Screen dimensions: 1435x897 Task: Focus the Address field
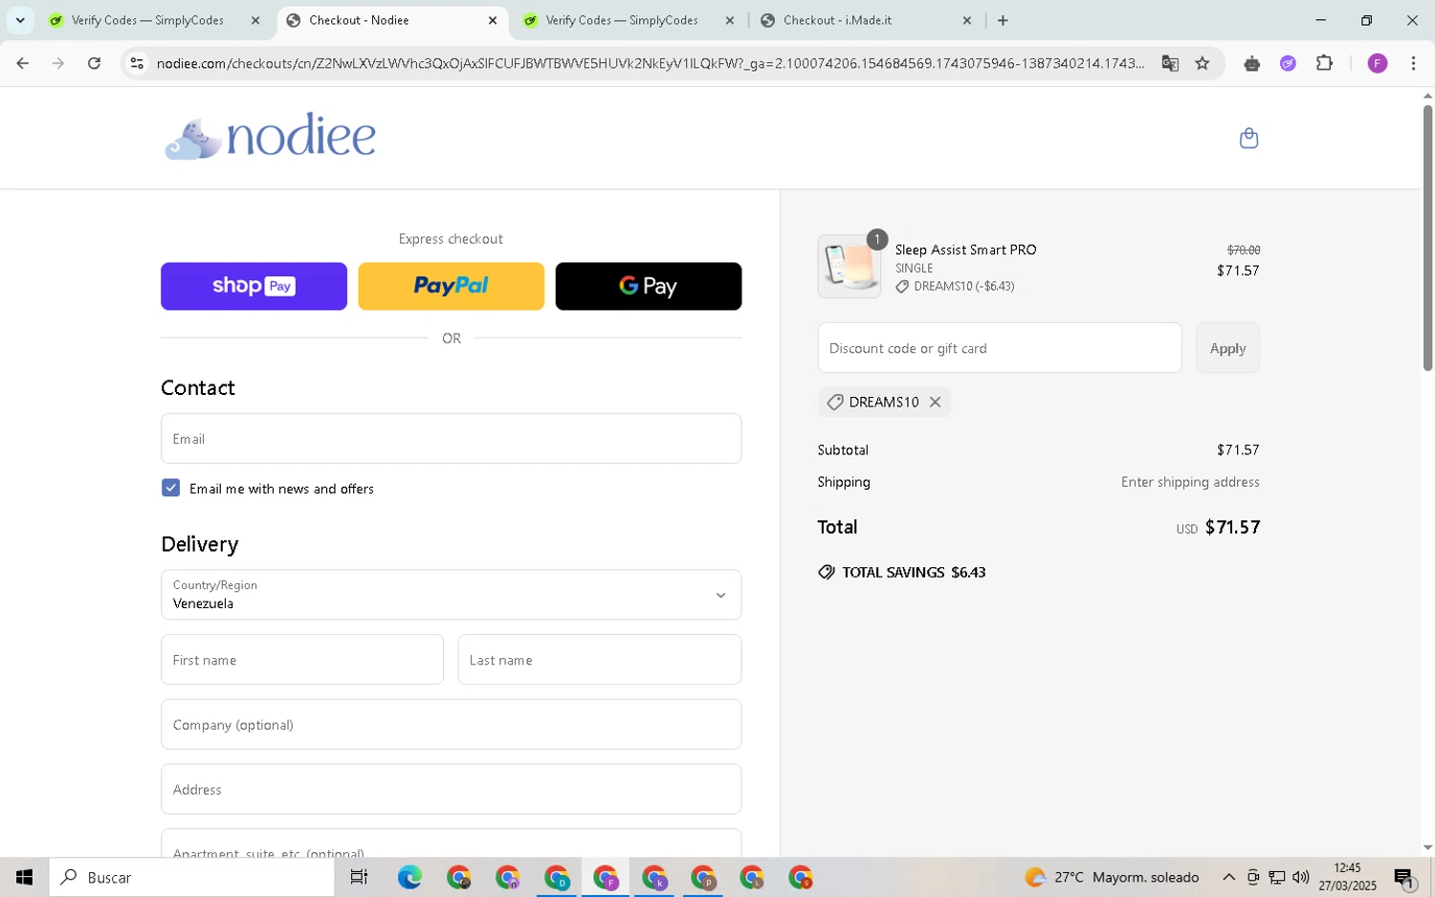click(451, 790)
